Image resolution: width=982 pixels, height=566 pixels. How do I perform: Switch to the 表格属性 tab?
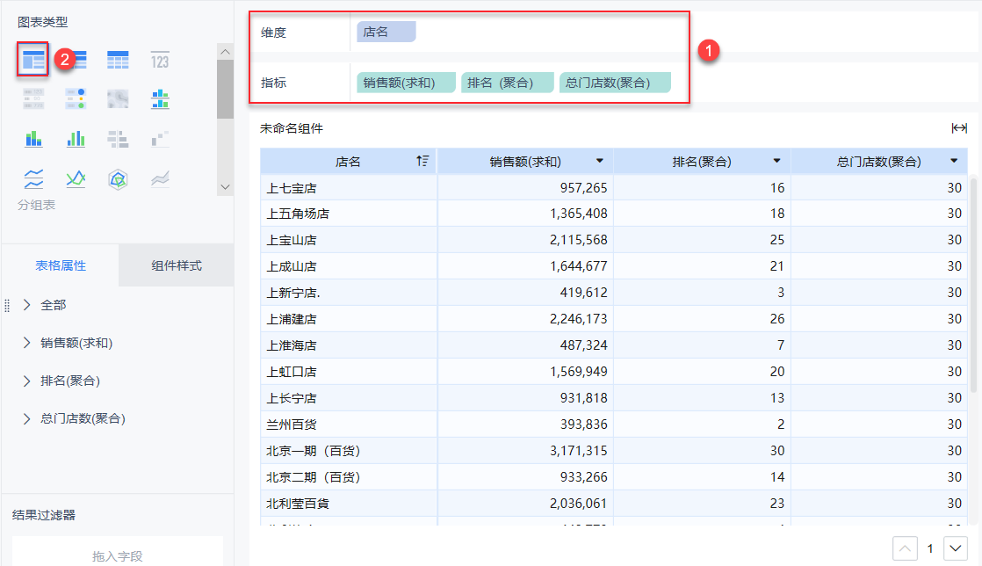pyautogui.click(x=61, y=265)
